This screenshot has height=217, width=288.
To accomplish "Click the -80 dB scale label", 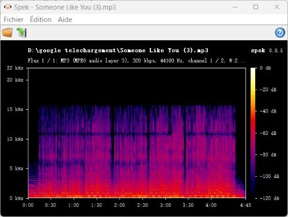I will pyautogui.click(x=268, y=154).
